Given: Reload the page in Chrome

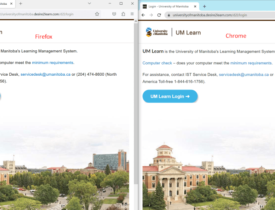Looking at the screenshot, I should pos(159,15).
